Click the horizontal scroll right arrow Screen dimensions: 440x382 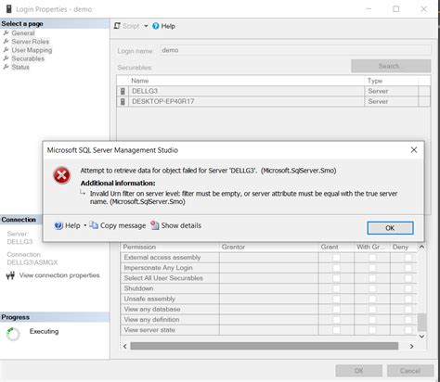[x=411, y=346]
